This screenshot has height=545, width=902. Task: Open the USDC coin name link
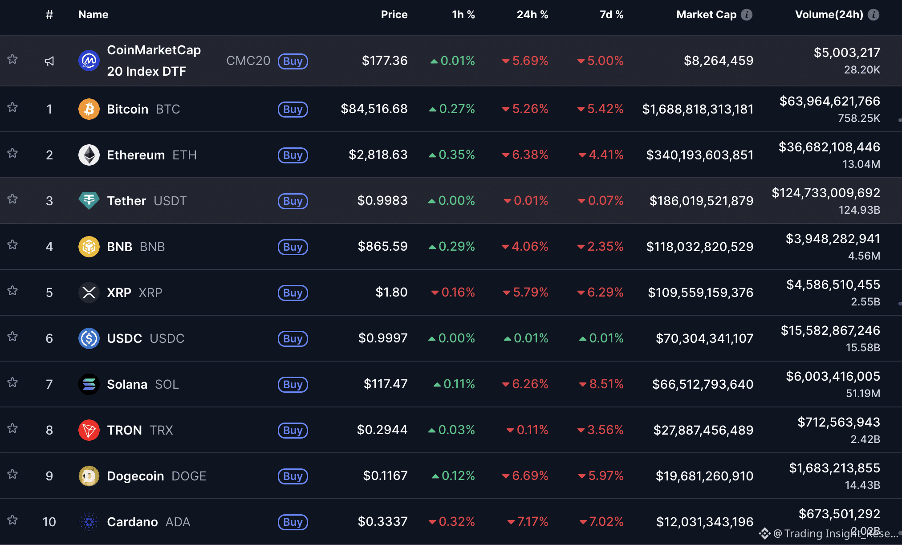pos(125,338)
